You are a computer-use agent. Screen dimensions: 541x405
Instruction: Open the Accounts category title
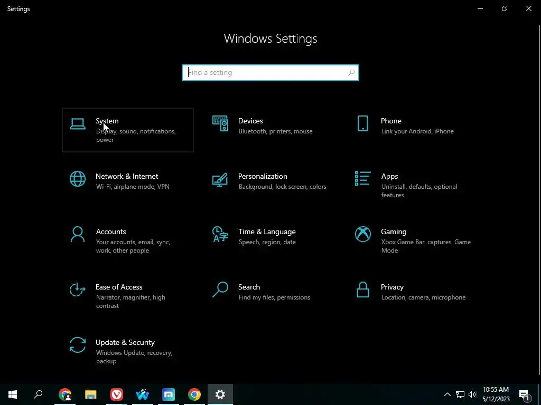[x=111, y=232]
